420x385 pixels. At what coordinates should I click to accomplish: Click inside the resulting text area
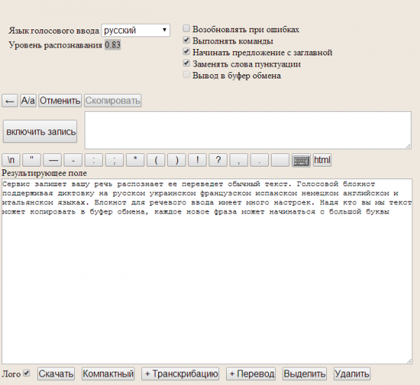(206, 280)
